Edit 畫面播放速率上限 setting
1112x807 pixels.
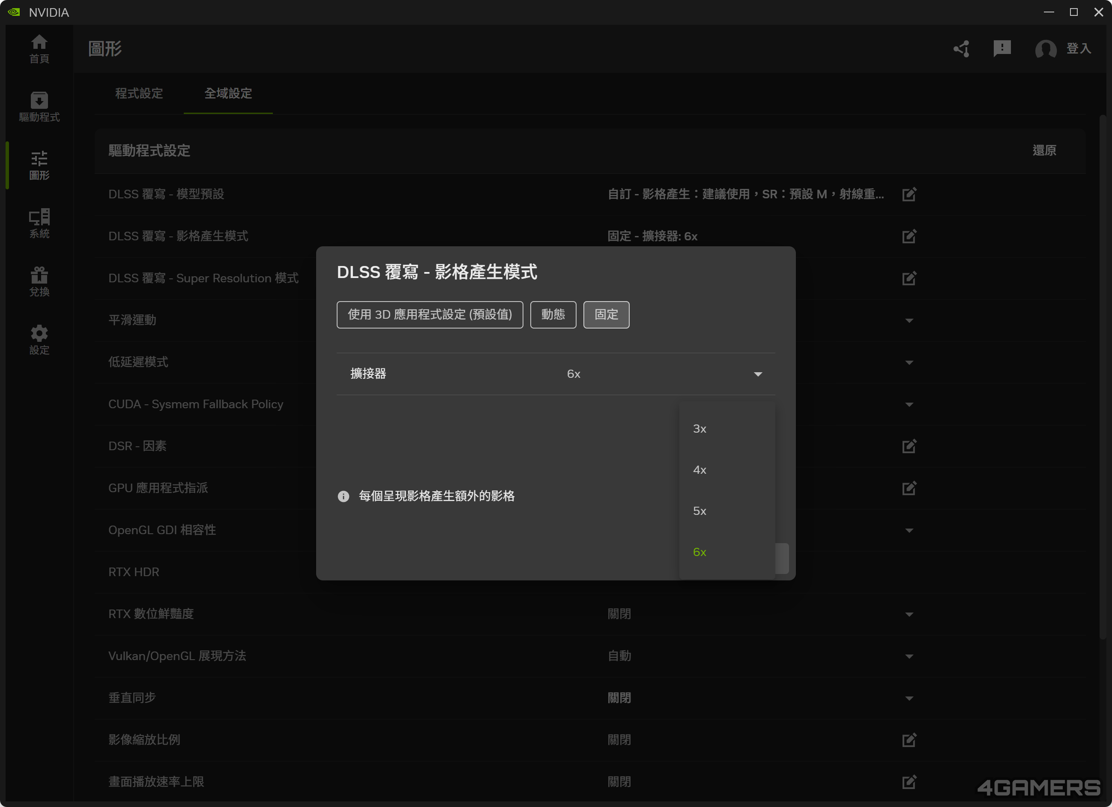[909, 782]
